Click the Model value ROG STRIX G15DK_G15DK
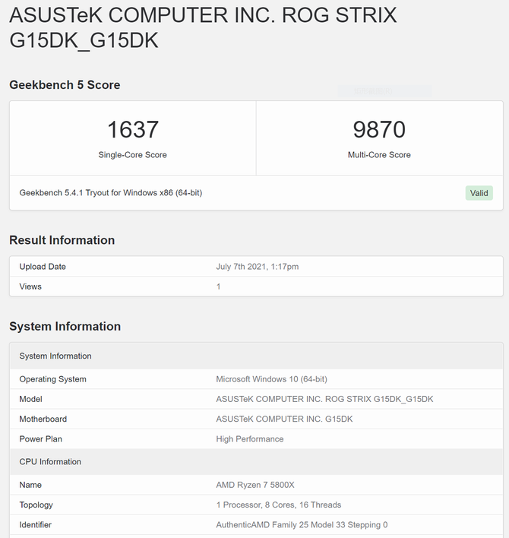 tap(324, 399)
